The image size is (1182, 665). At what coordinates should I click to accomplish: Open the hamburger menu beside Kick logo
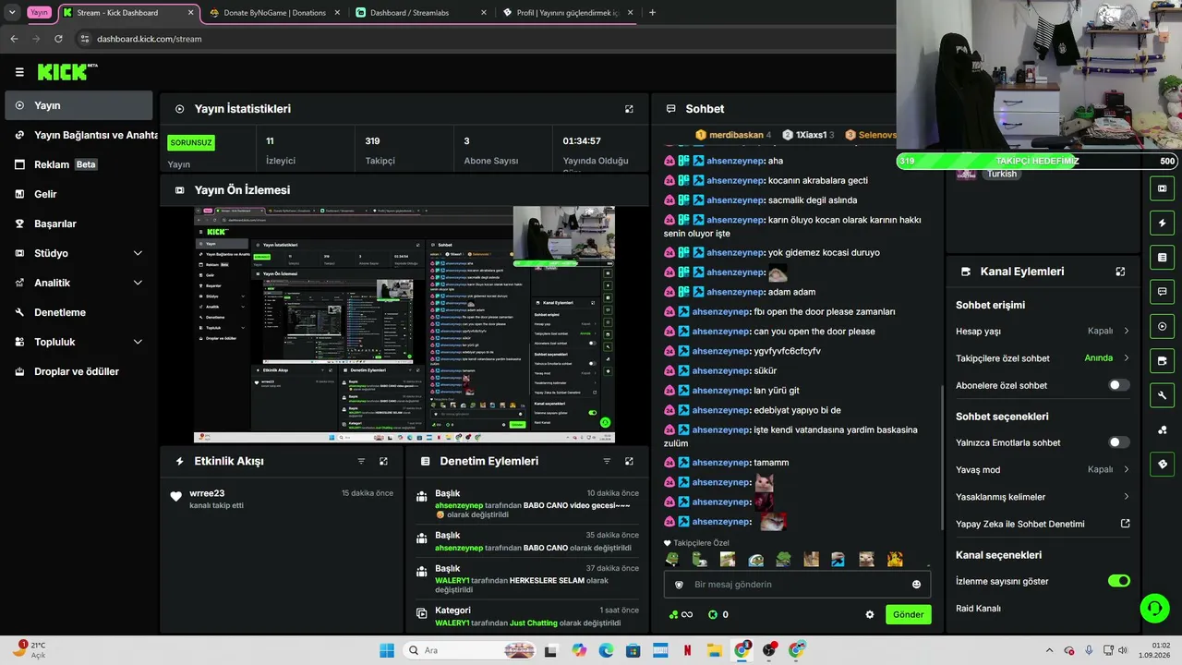19,72
